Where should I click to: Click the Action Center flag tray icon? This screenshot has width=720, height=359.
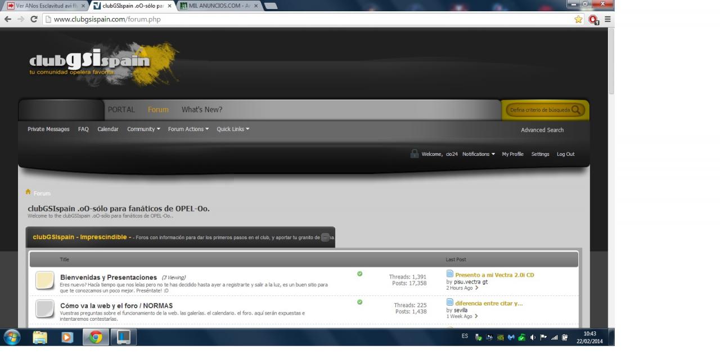coord(543,337)
